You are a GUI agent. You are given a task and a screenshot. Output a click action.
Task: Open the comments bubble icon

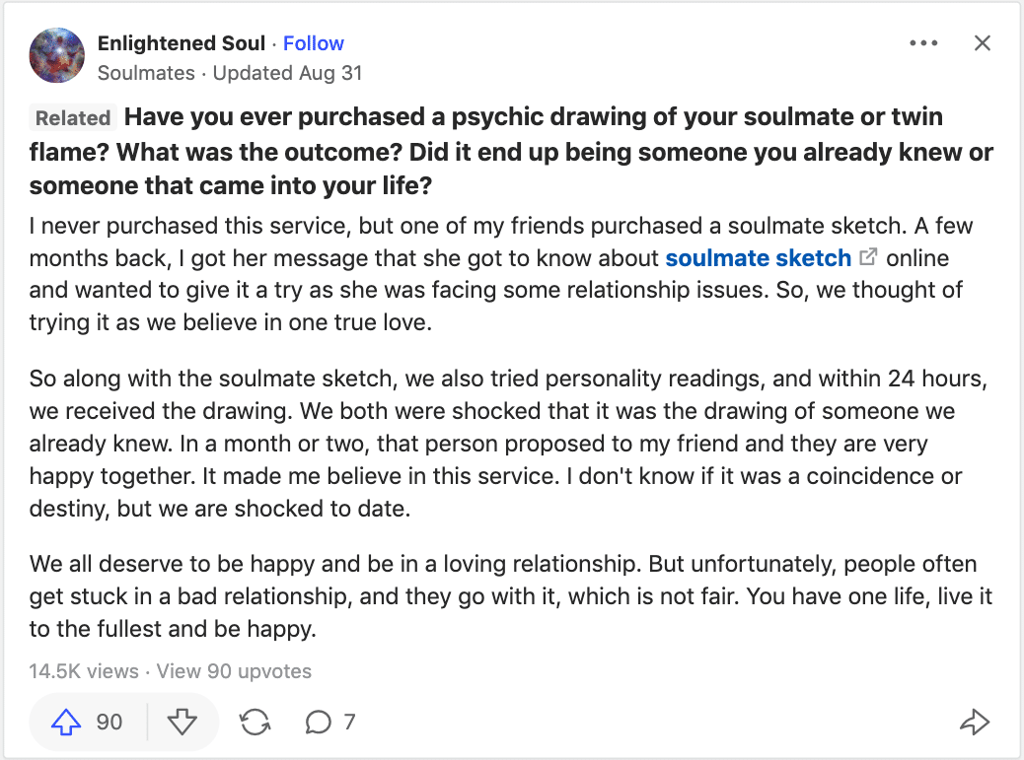coord(318,723)
